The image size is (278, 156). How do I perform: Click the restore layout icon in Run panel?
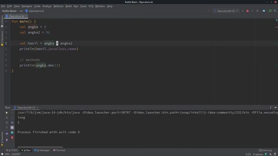7,133
